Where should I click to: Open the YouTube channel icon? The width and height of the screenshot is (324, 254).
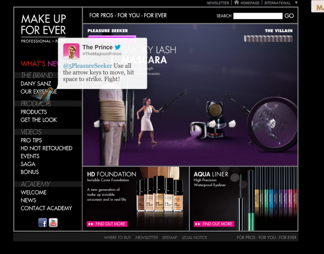(53, 223)
